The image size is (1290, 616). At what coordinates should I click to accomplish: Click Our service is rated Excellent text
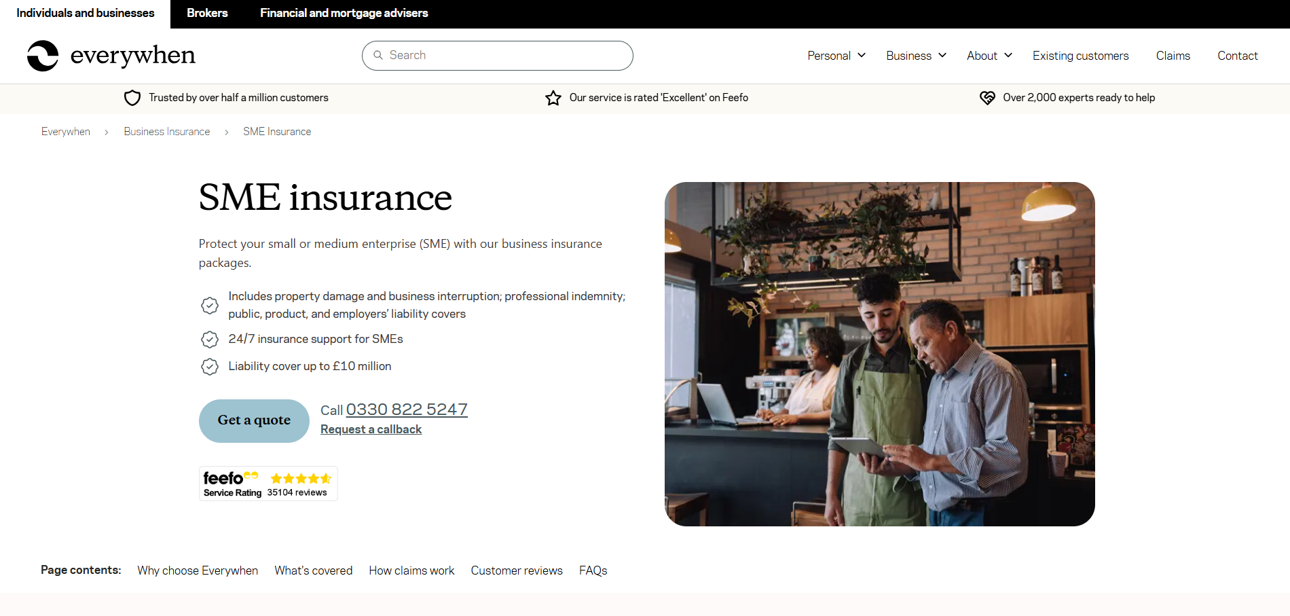pos(659,98)
